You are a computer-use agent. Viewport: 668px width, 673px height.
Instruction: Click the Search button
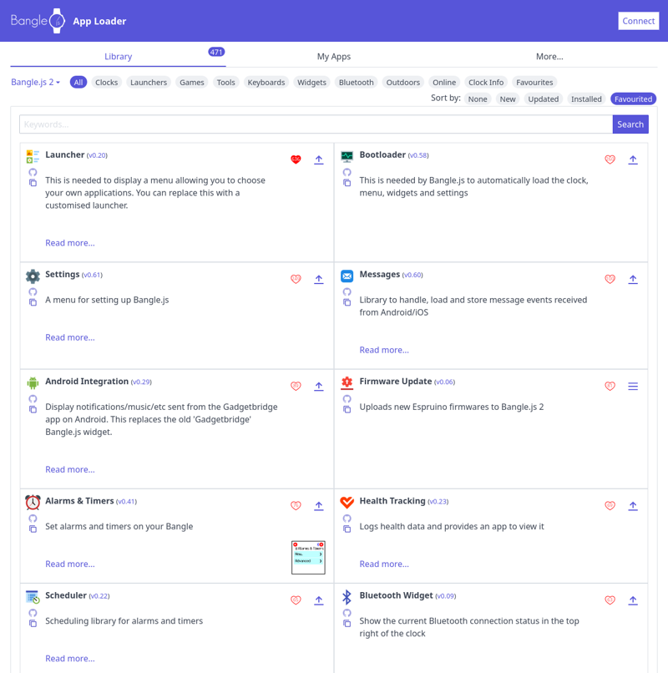pos(630,124)
